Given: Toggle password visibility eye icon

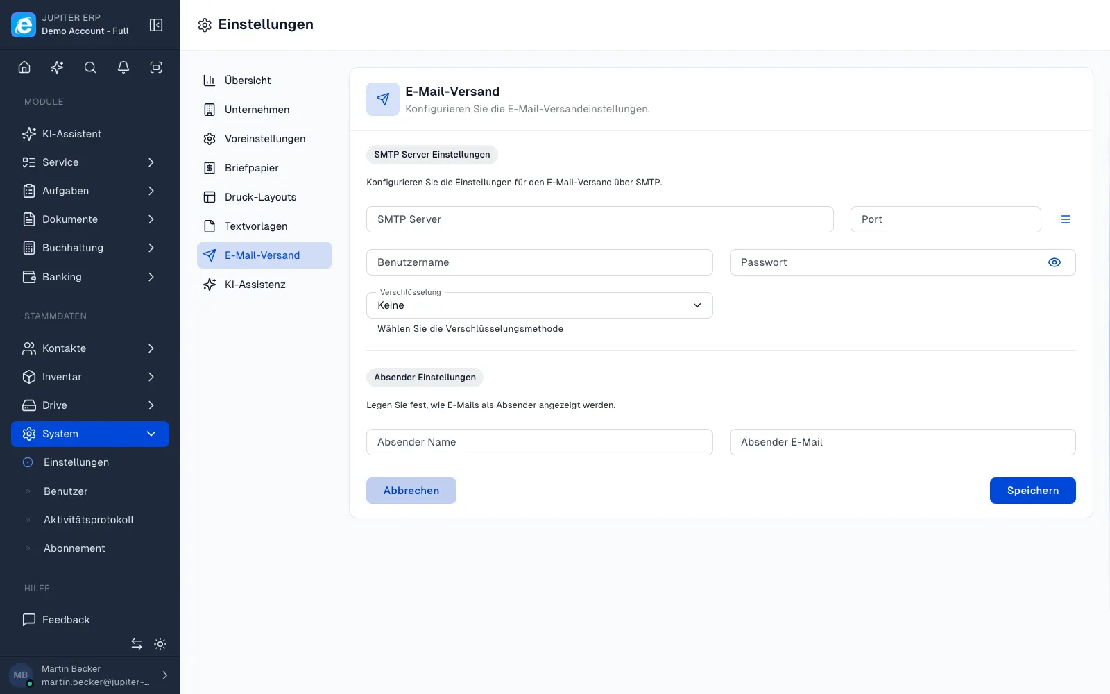Looking at the screenshot, I should (x=1054, y=262).
